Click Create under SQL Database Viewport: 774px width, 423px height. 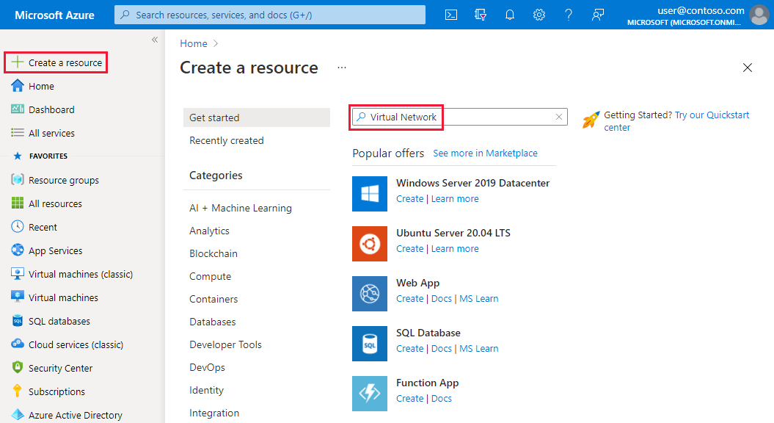click(409, 349)
